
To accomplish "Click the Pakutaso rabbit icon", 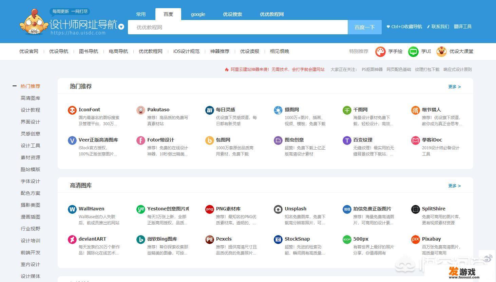I will click(141, 110).
